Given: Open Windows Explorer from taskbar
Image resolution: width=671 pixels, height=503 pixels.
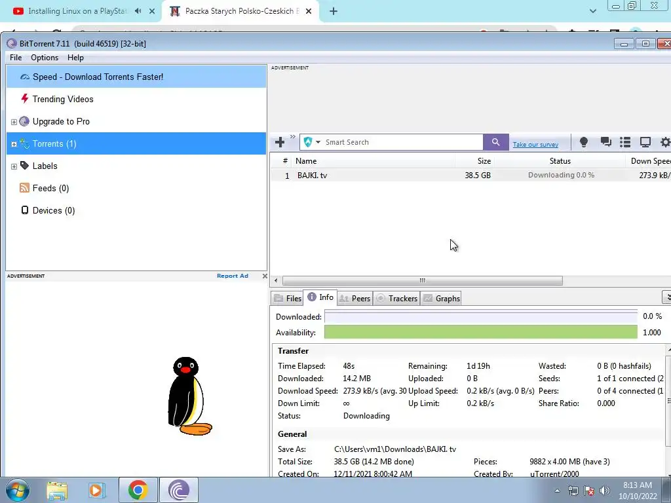Looking at the screenshot, I should coord(57,491).
